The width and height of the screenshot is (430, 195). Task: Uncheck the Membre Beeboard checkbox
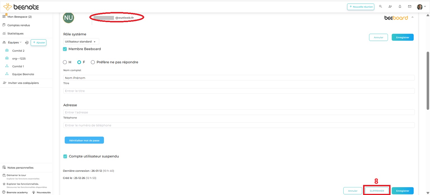tap(65, 49)
